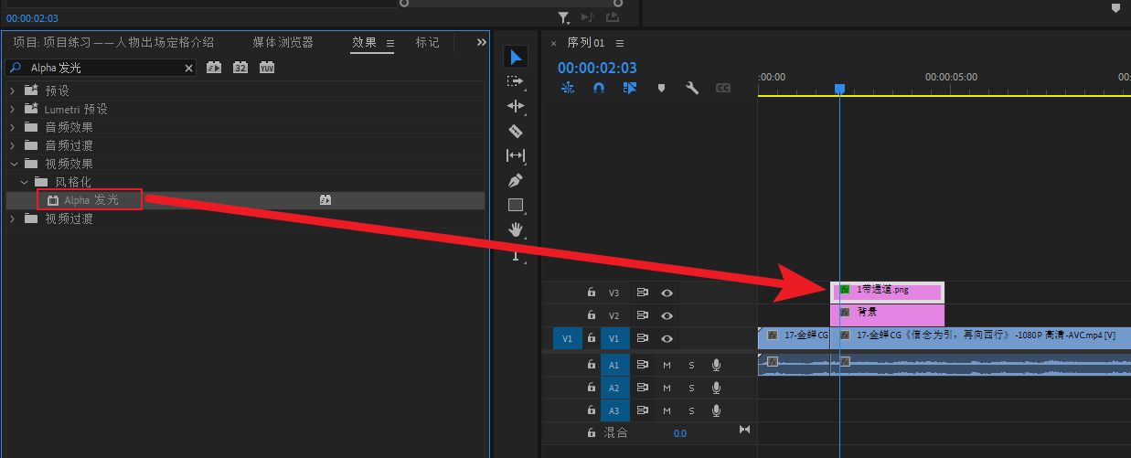Select the Pen tool
This screenshot has height=458, width=1131.
(516, 180)
